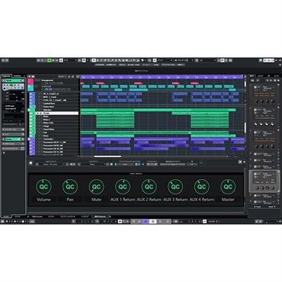Click the play button in transport bar

pos(160,222)
